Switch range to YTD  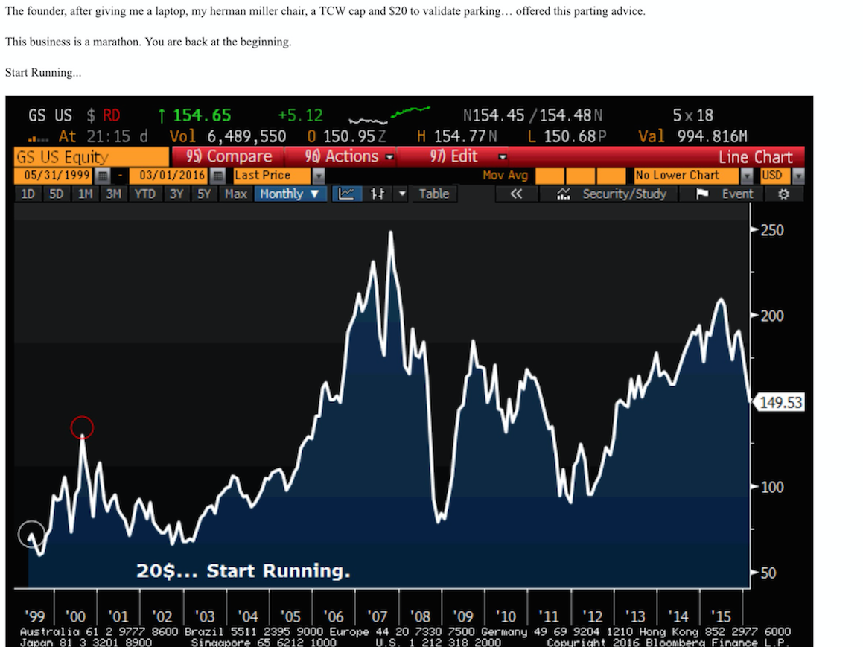144,194
